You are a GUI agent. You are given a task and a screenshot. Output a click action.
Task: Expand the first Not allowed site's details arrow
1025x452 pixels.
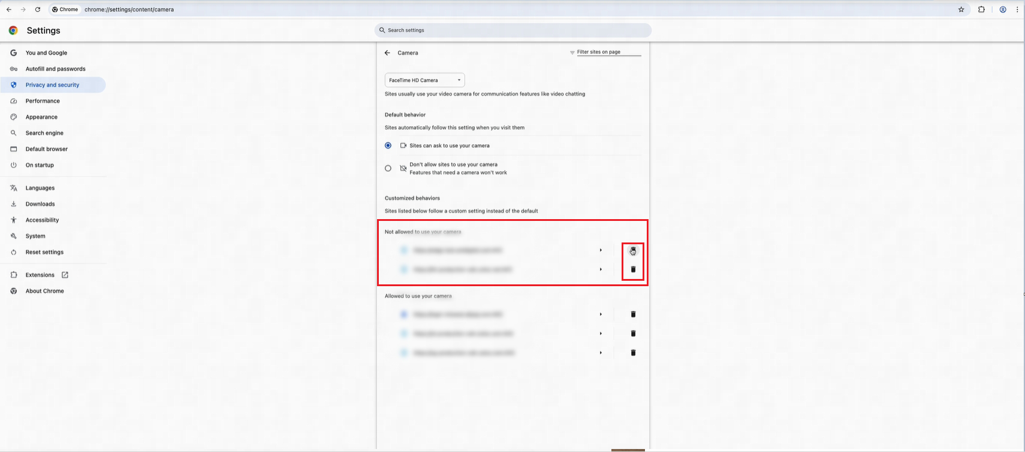(x=601, y=250)
